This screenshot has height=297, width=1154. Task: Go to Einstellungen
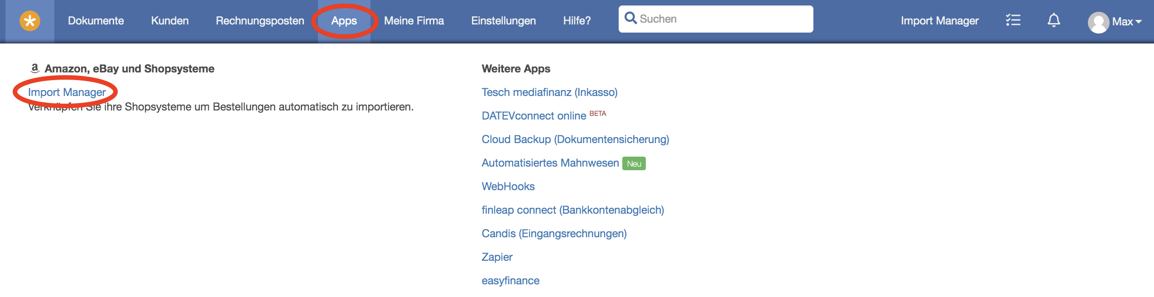503,21
